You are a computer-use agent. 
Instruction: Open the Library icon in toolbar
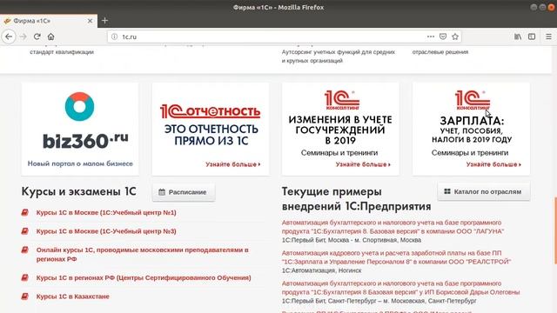518,37
